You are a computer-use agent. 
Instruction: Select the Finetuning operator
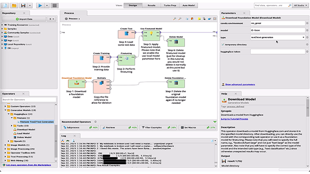pos(126,60)
